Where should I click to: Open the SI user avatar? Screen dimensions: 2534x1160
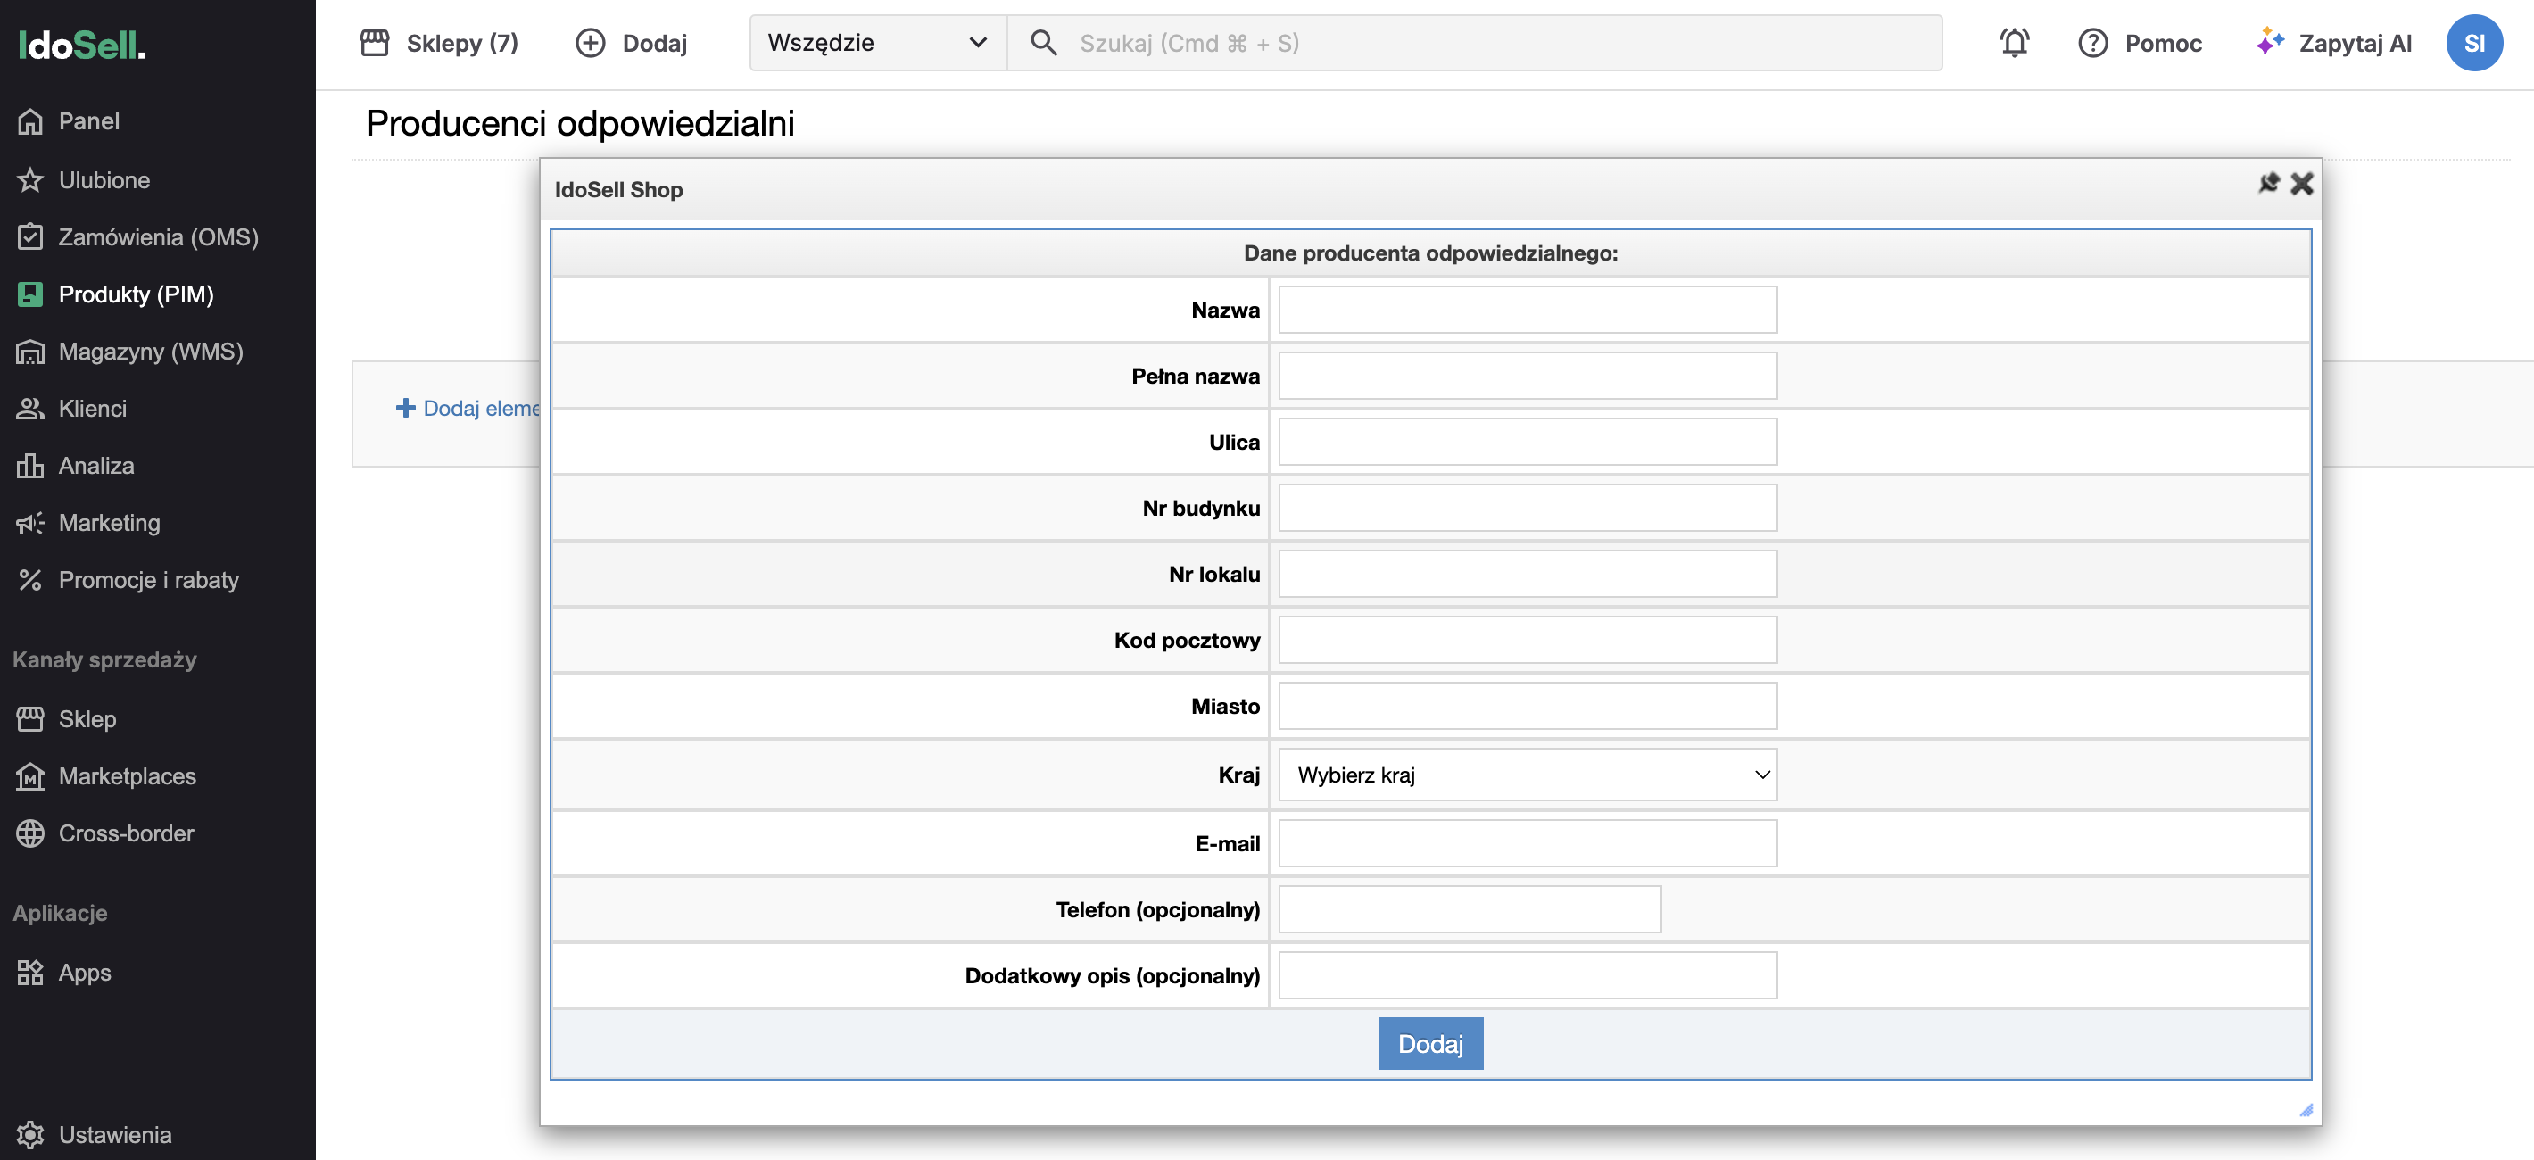[x=2475, y=44]
